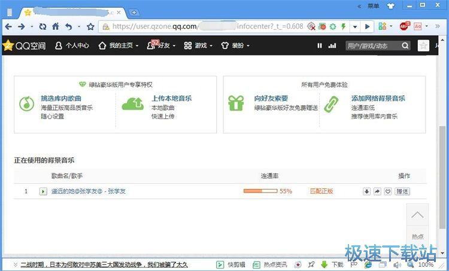
Task: Open the undo-close dropdown arrow
Action: point(79,26)
